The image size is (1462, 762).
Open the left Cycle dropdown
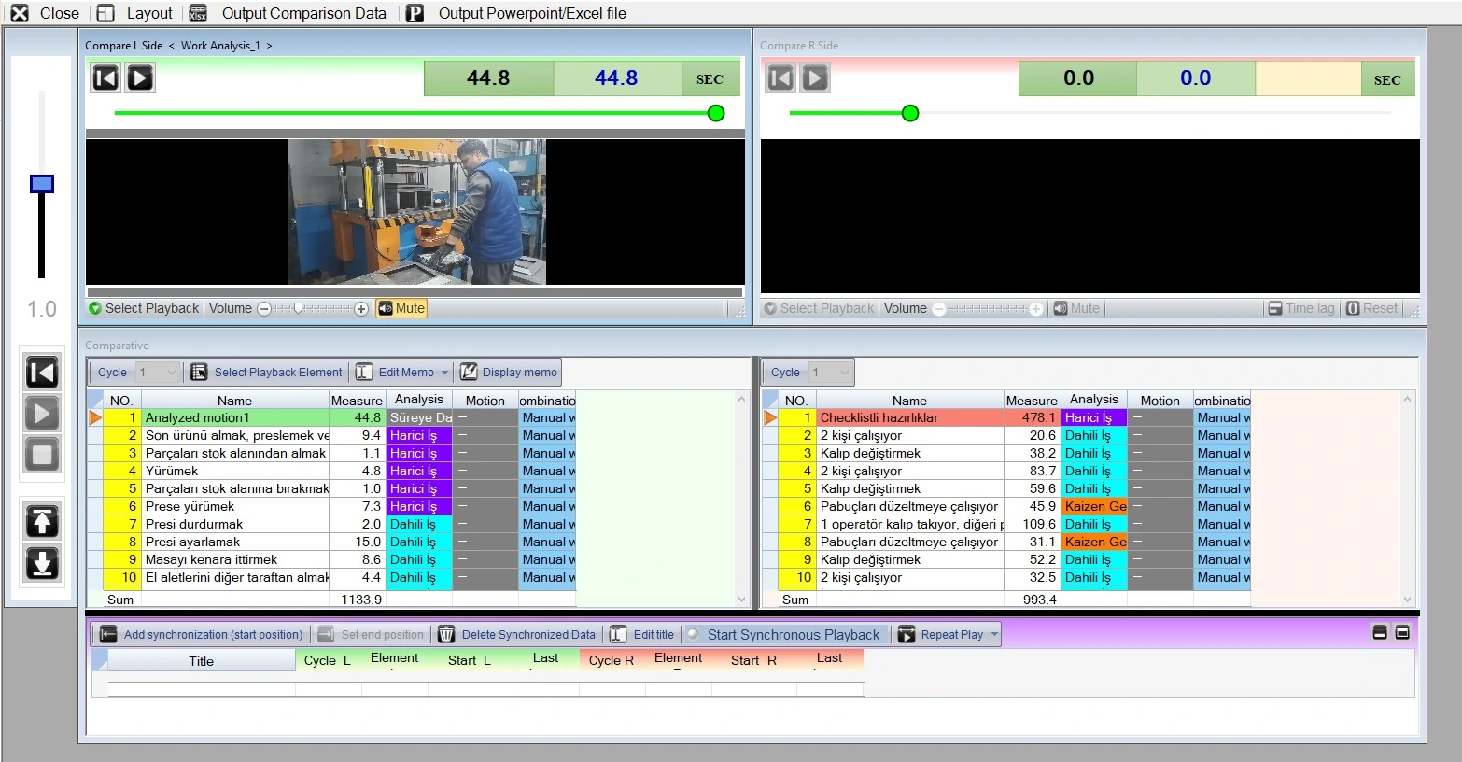tap(157, 373)
